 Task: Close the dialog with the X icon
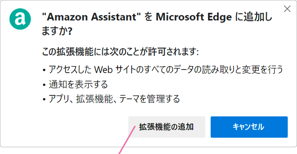(287, 9)
